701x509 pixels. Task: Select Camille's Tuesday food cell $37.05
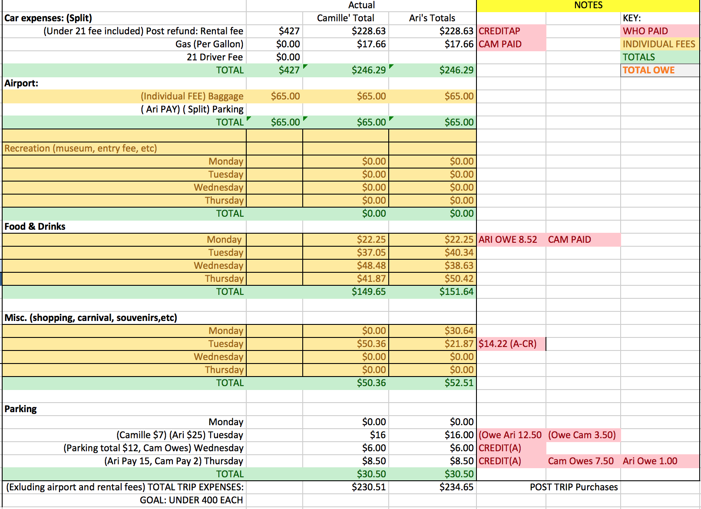coord(346,253)
